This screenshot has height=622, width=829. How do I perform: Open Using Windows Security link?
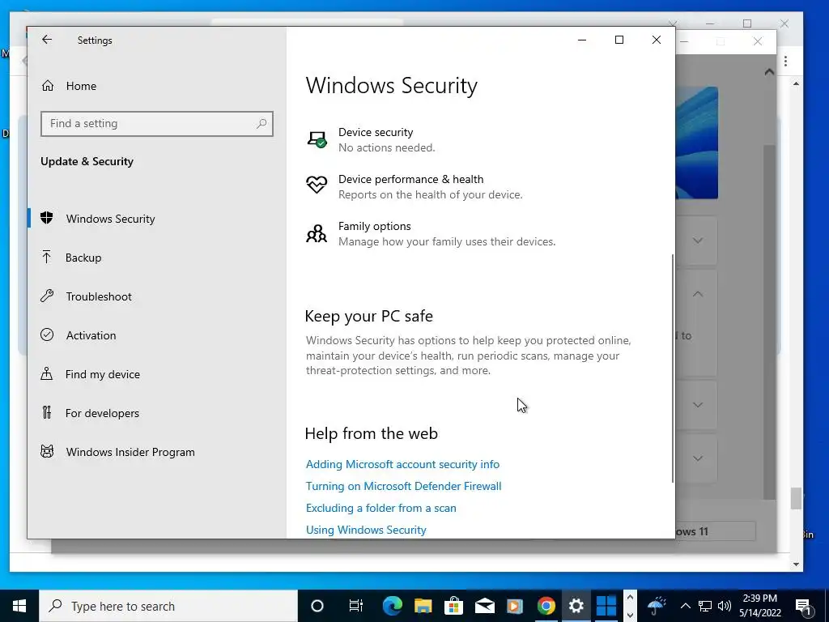click(x=366, y=530)
